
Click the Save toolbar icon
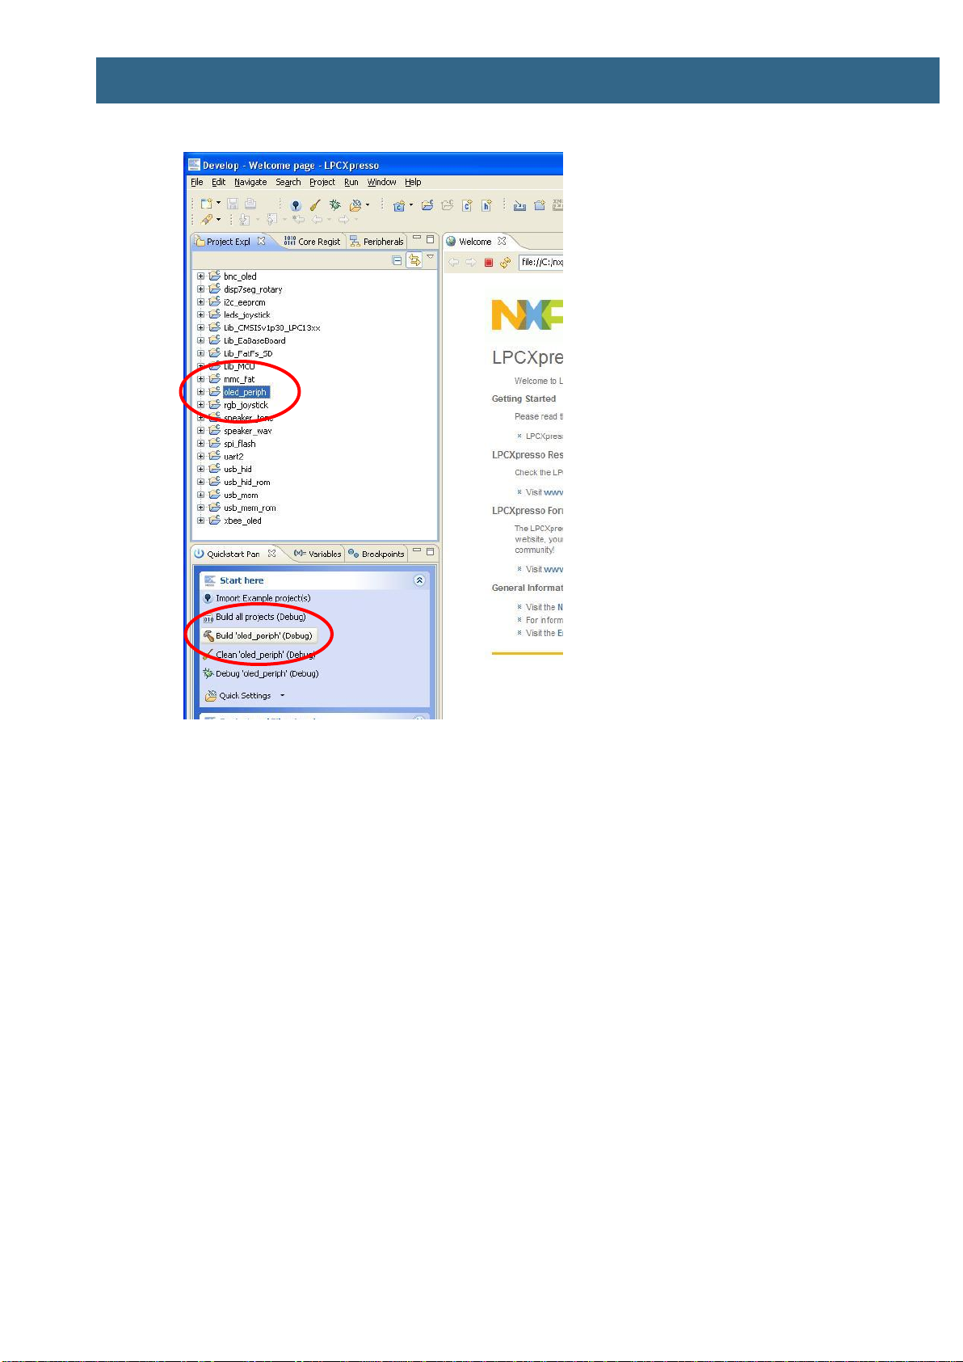pos(233,205)
